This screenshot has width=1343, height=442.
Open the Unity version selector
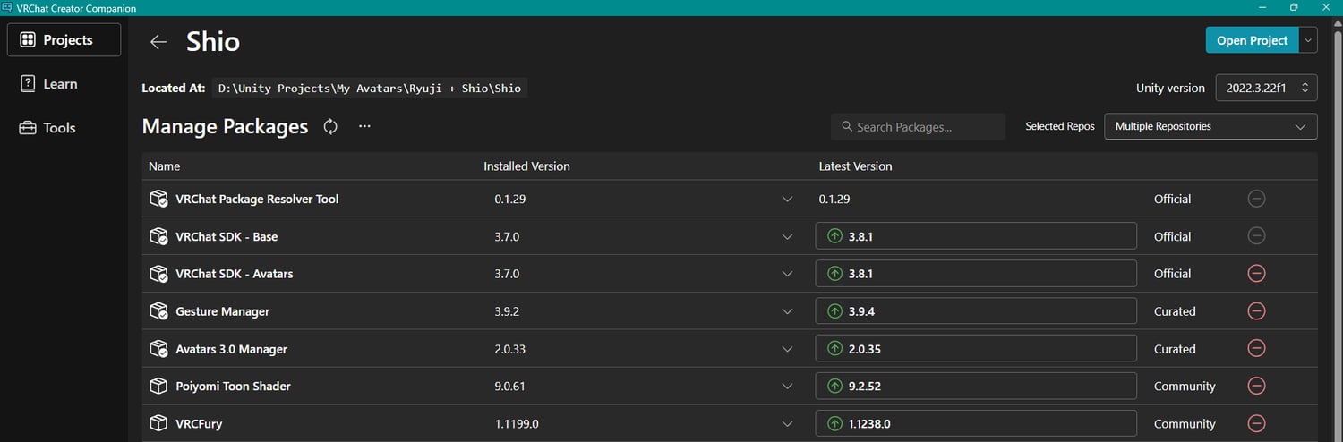coord(1266,88)
